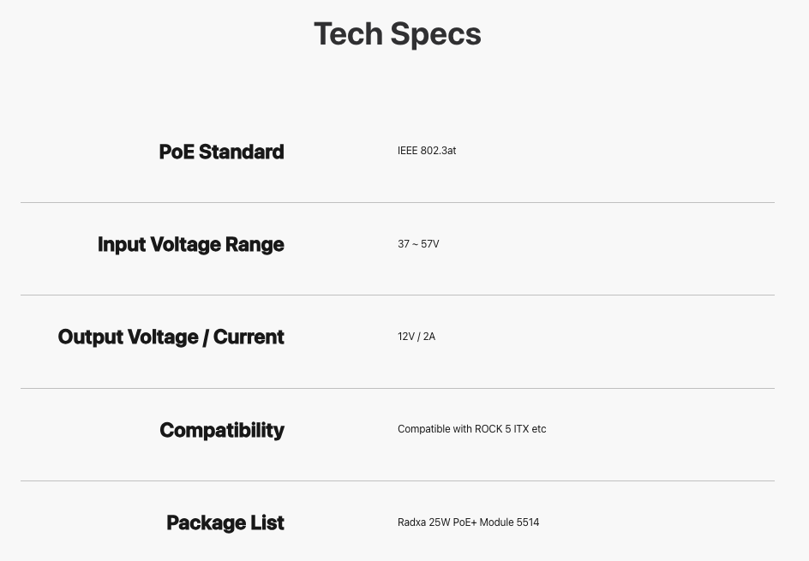Click the "57V" upper voltage limit
Viewport: 809px width, 561px height.
click(x=429, y=244)
